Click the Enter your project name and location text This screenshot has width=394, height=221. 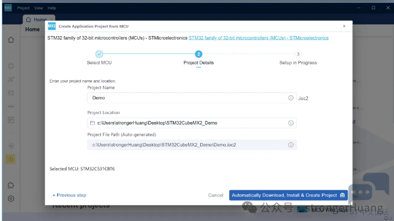coord(83,81)
